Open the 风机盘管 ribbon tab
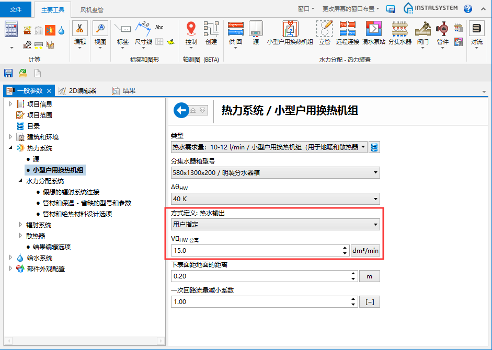 point(91,9)
